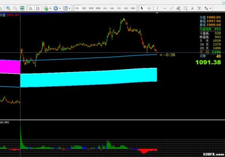The width and height of the screenshot is (225, 157).
Task: Select the Trendline drawing tool
Action: (x=172, y=8)
